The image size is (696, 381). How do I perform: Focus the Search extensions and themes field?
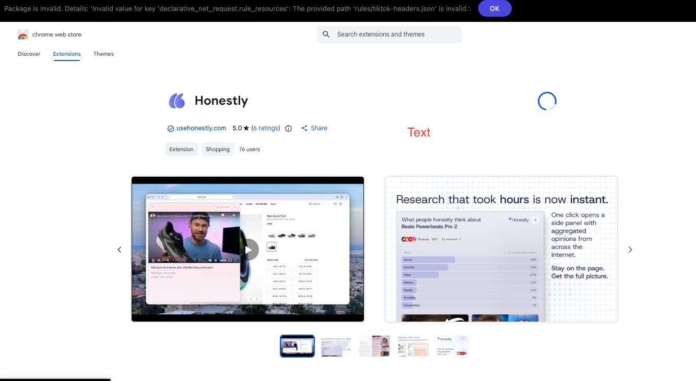(x=390, y=34)
